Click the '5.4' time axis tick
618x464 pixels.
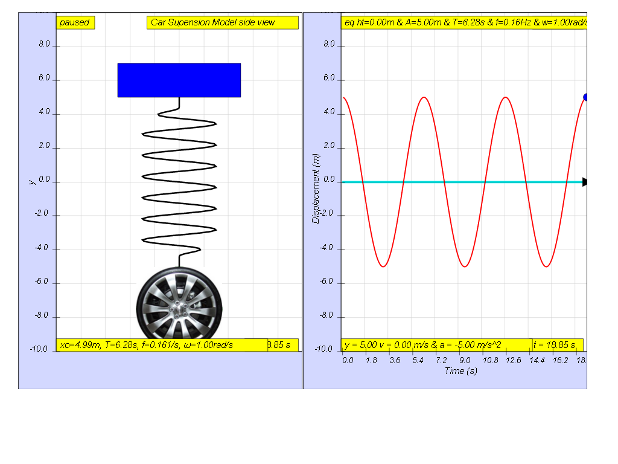pos(418,360)
